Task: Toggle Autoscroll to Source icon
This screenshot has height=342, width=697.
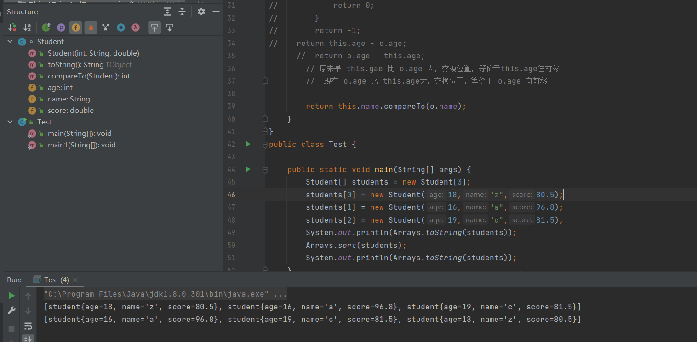Action: tap(154, 28)
